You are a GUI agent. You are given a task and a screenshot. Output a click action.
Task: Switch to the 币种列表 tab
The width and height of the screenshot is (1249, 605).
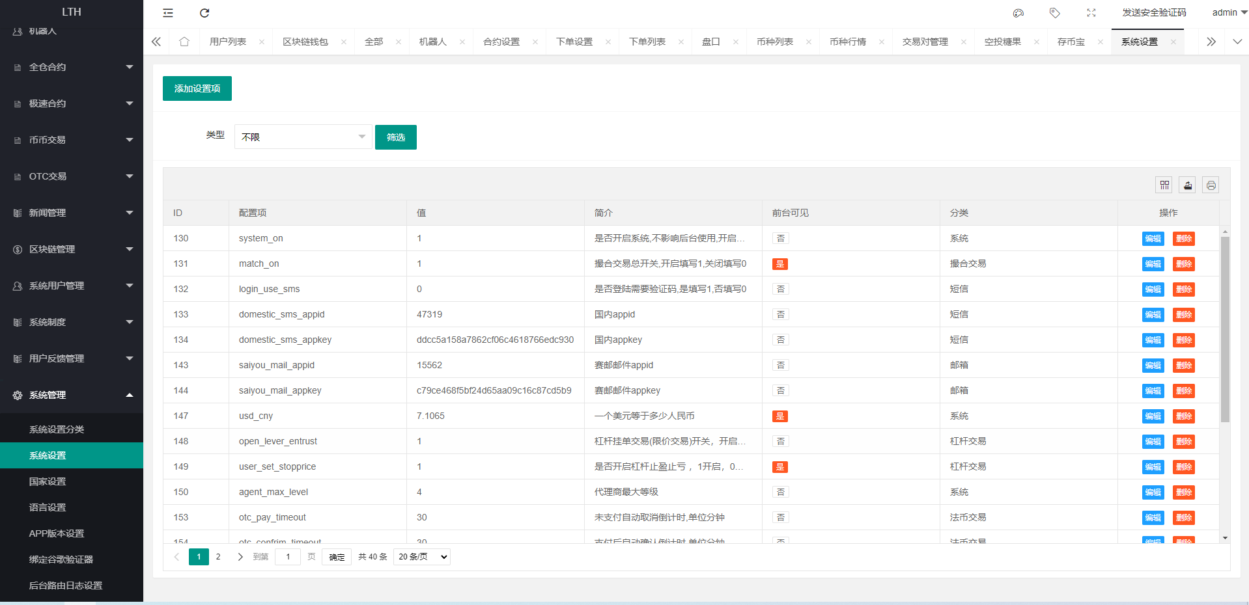776,41
